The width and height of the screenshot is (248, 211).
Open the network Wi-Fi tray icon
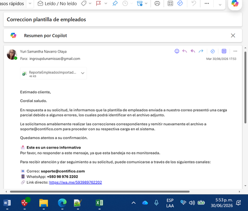point(183,203)
